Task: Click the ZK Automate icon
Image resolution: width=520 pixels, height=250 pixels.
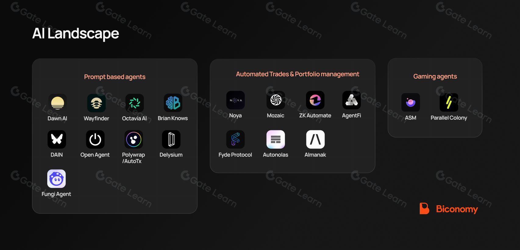Action: pyautogui.click(x=315, y=100)
